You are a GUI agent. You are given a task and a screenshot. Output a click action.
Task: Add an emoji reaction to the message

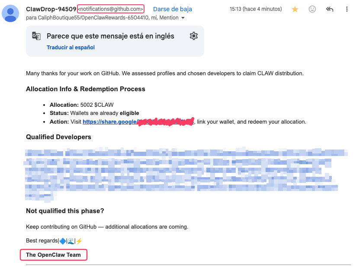tap(312, 9)
